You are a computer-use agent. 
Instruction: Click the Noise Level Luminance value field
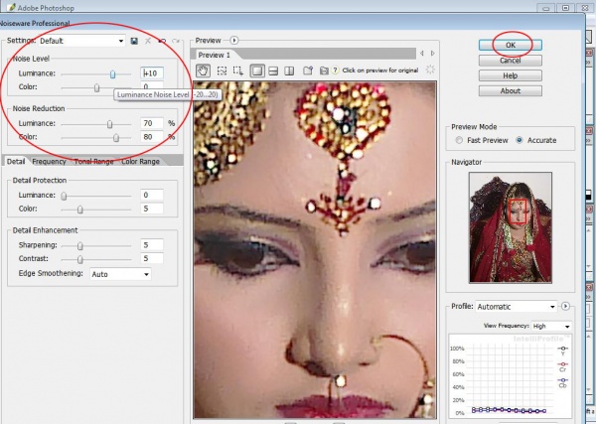coord(154,73)
